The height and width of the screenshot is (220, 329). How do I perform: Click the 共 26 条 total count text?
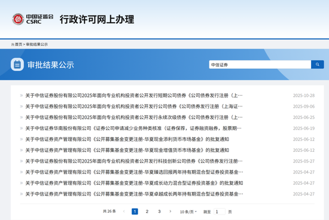pyautogui.click(x=109, y=211)
